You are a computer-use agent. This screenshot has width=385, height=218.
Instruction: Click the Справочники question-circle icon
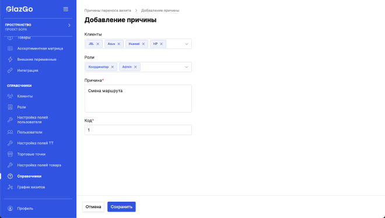pyautogui.click(x=10, y=176)
